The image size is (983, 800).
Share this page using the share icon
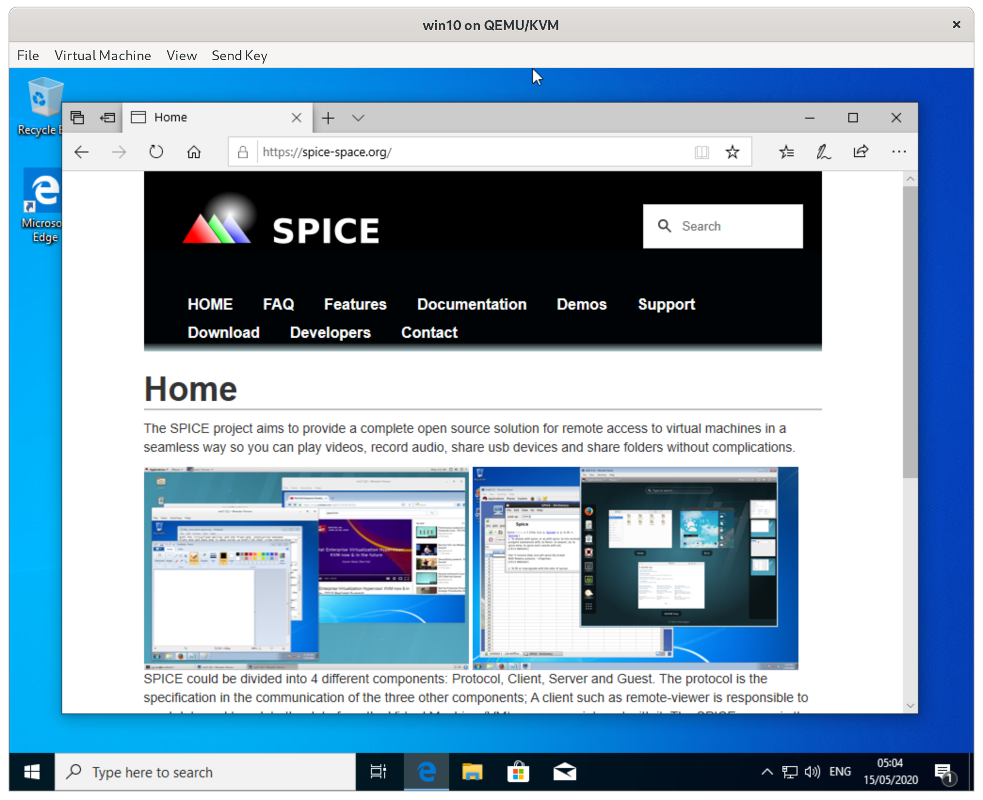pyautogui.click(x=861, y=152)
